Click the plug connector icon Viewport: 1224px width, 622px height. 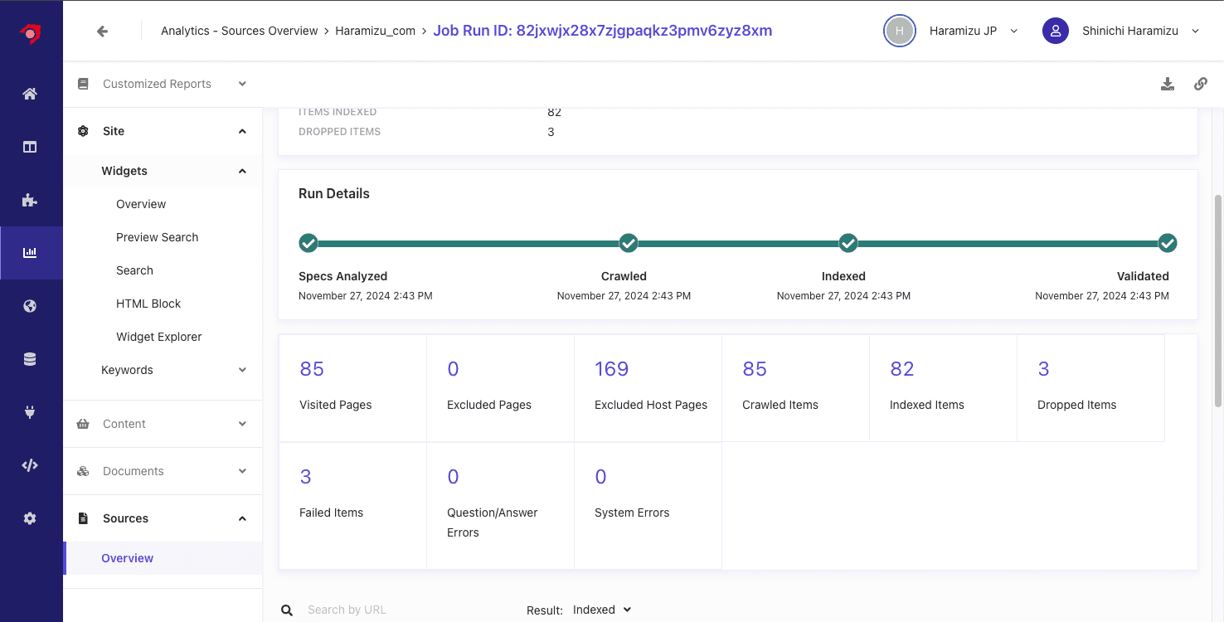coord(30,412)
